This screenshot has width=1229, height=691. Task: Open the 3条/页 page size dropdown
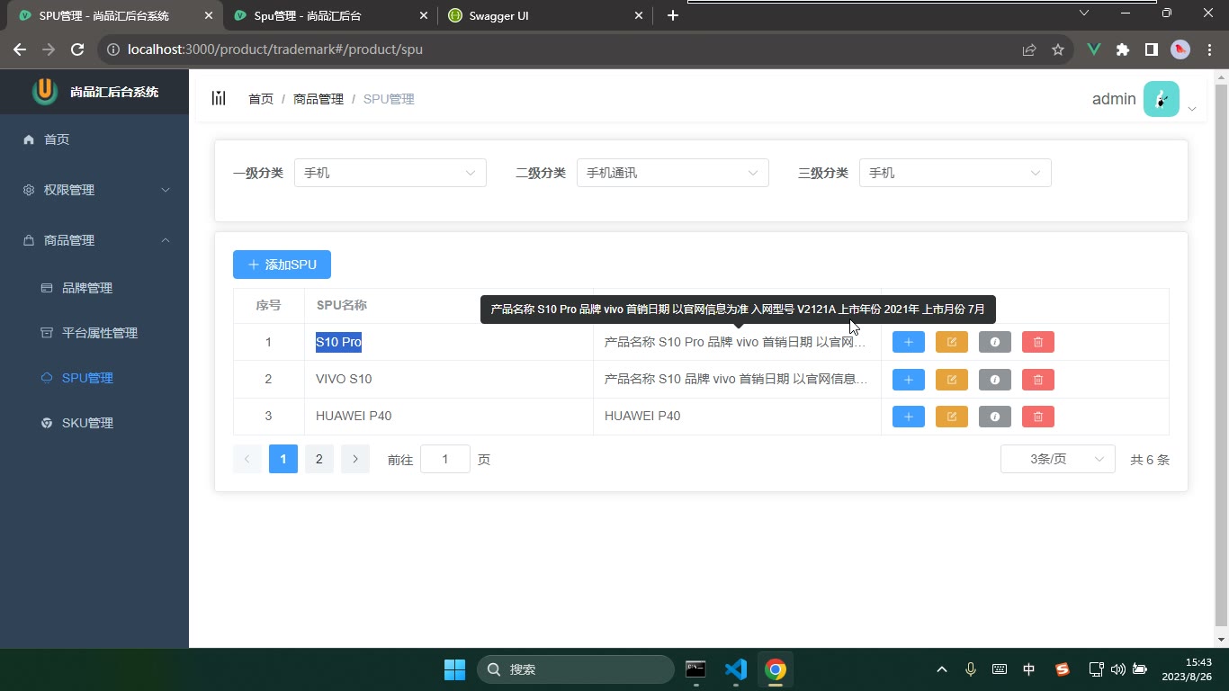[1057, 459]
